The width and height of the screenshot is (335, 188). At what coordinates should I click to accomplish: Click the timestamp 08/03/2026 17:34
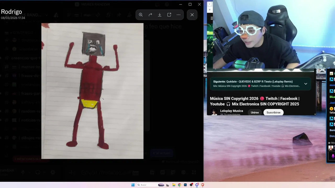[13, 18]
